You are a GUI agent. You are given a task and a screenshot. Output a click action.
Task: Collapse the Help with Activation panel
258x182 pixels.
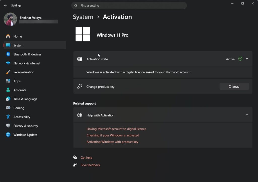247,115
